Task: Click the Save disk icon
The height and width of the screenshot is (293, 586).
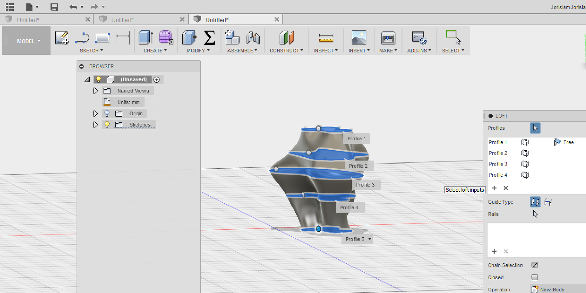Action: (x=54, y=7)
